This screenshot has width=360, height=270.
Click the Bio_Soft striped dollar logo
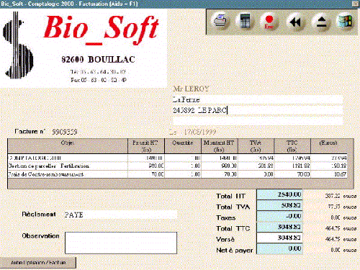(x=18, y=45)
